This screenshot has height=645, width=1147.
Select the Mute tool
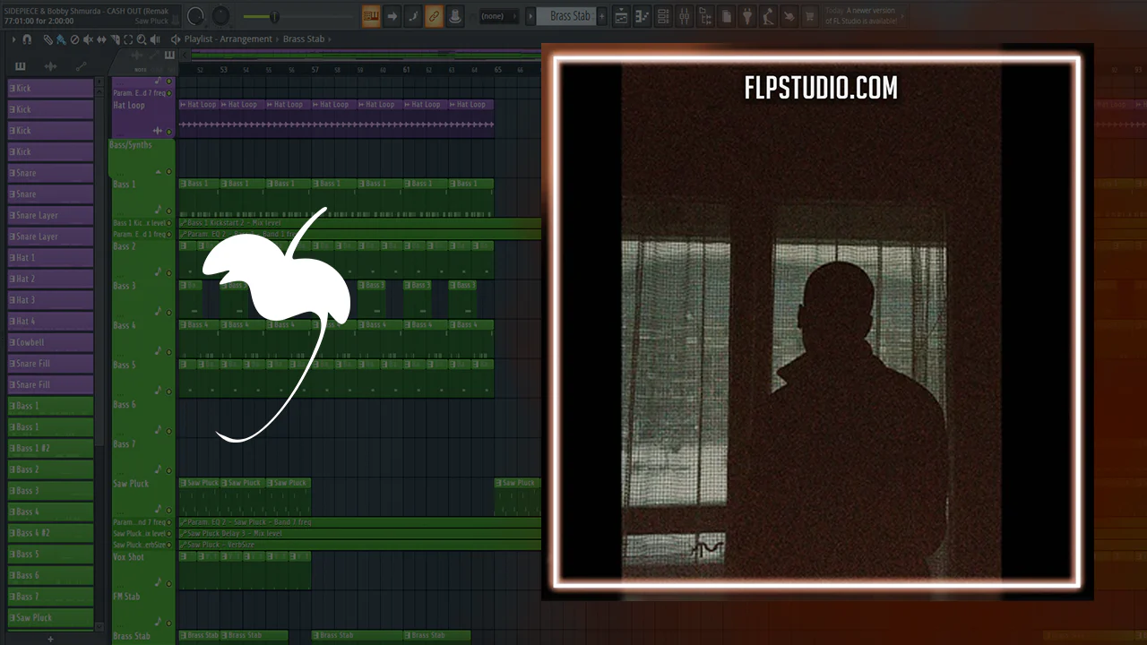click(x=88, y=39)
